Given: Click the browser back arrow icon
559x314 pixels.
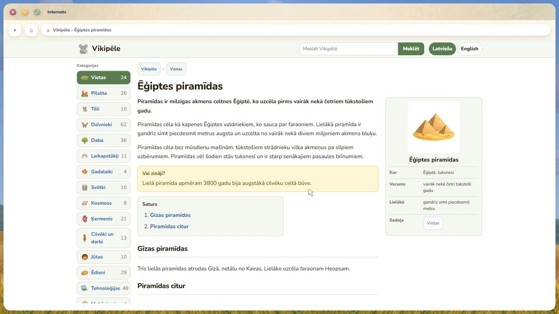Looking at the screenshot, I should click(x=15, y=30).
